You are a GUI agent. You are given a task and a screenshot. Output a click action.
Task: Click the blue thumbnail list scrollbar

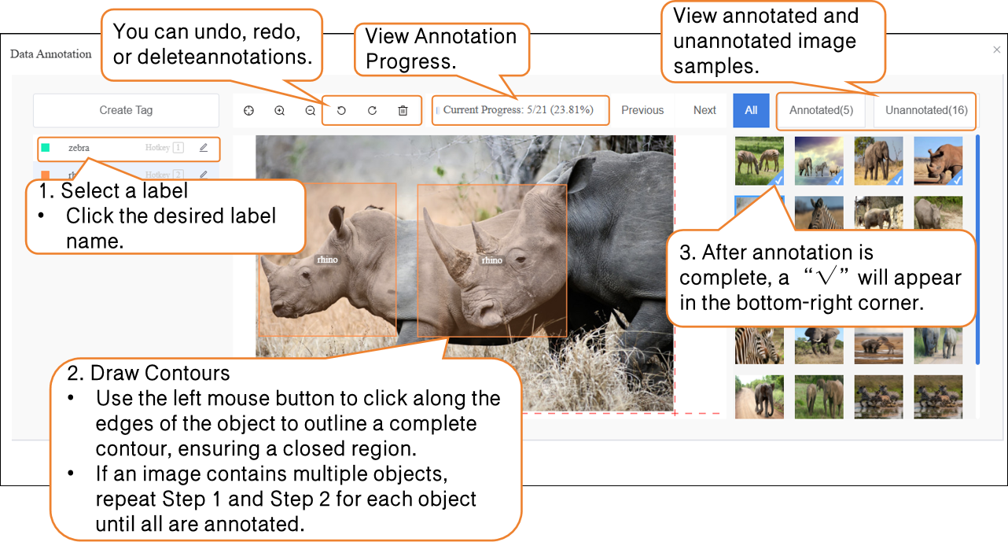point(978,249)
